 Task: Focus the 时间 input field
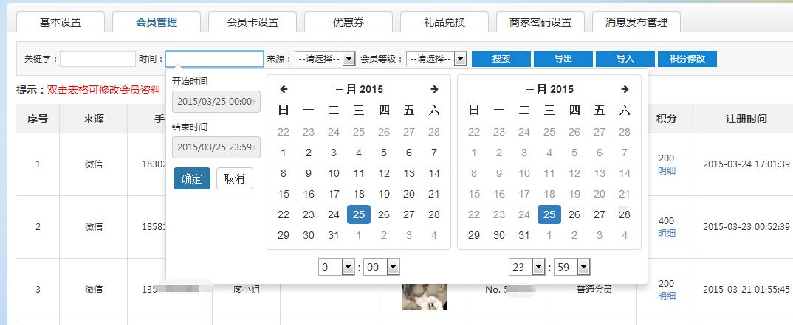tap(214, 58)
